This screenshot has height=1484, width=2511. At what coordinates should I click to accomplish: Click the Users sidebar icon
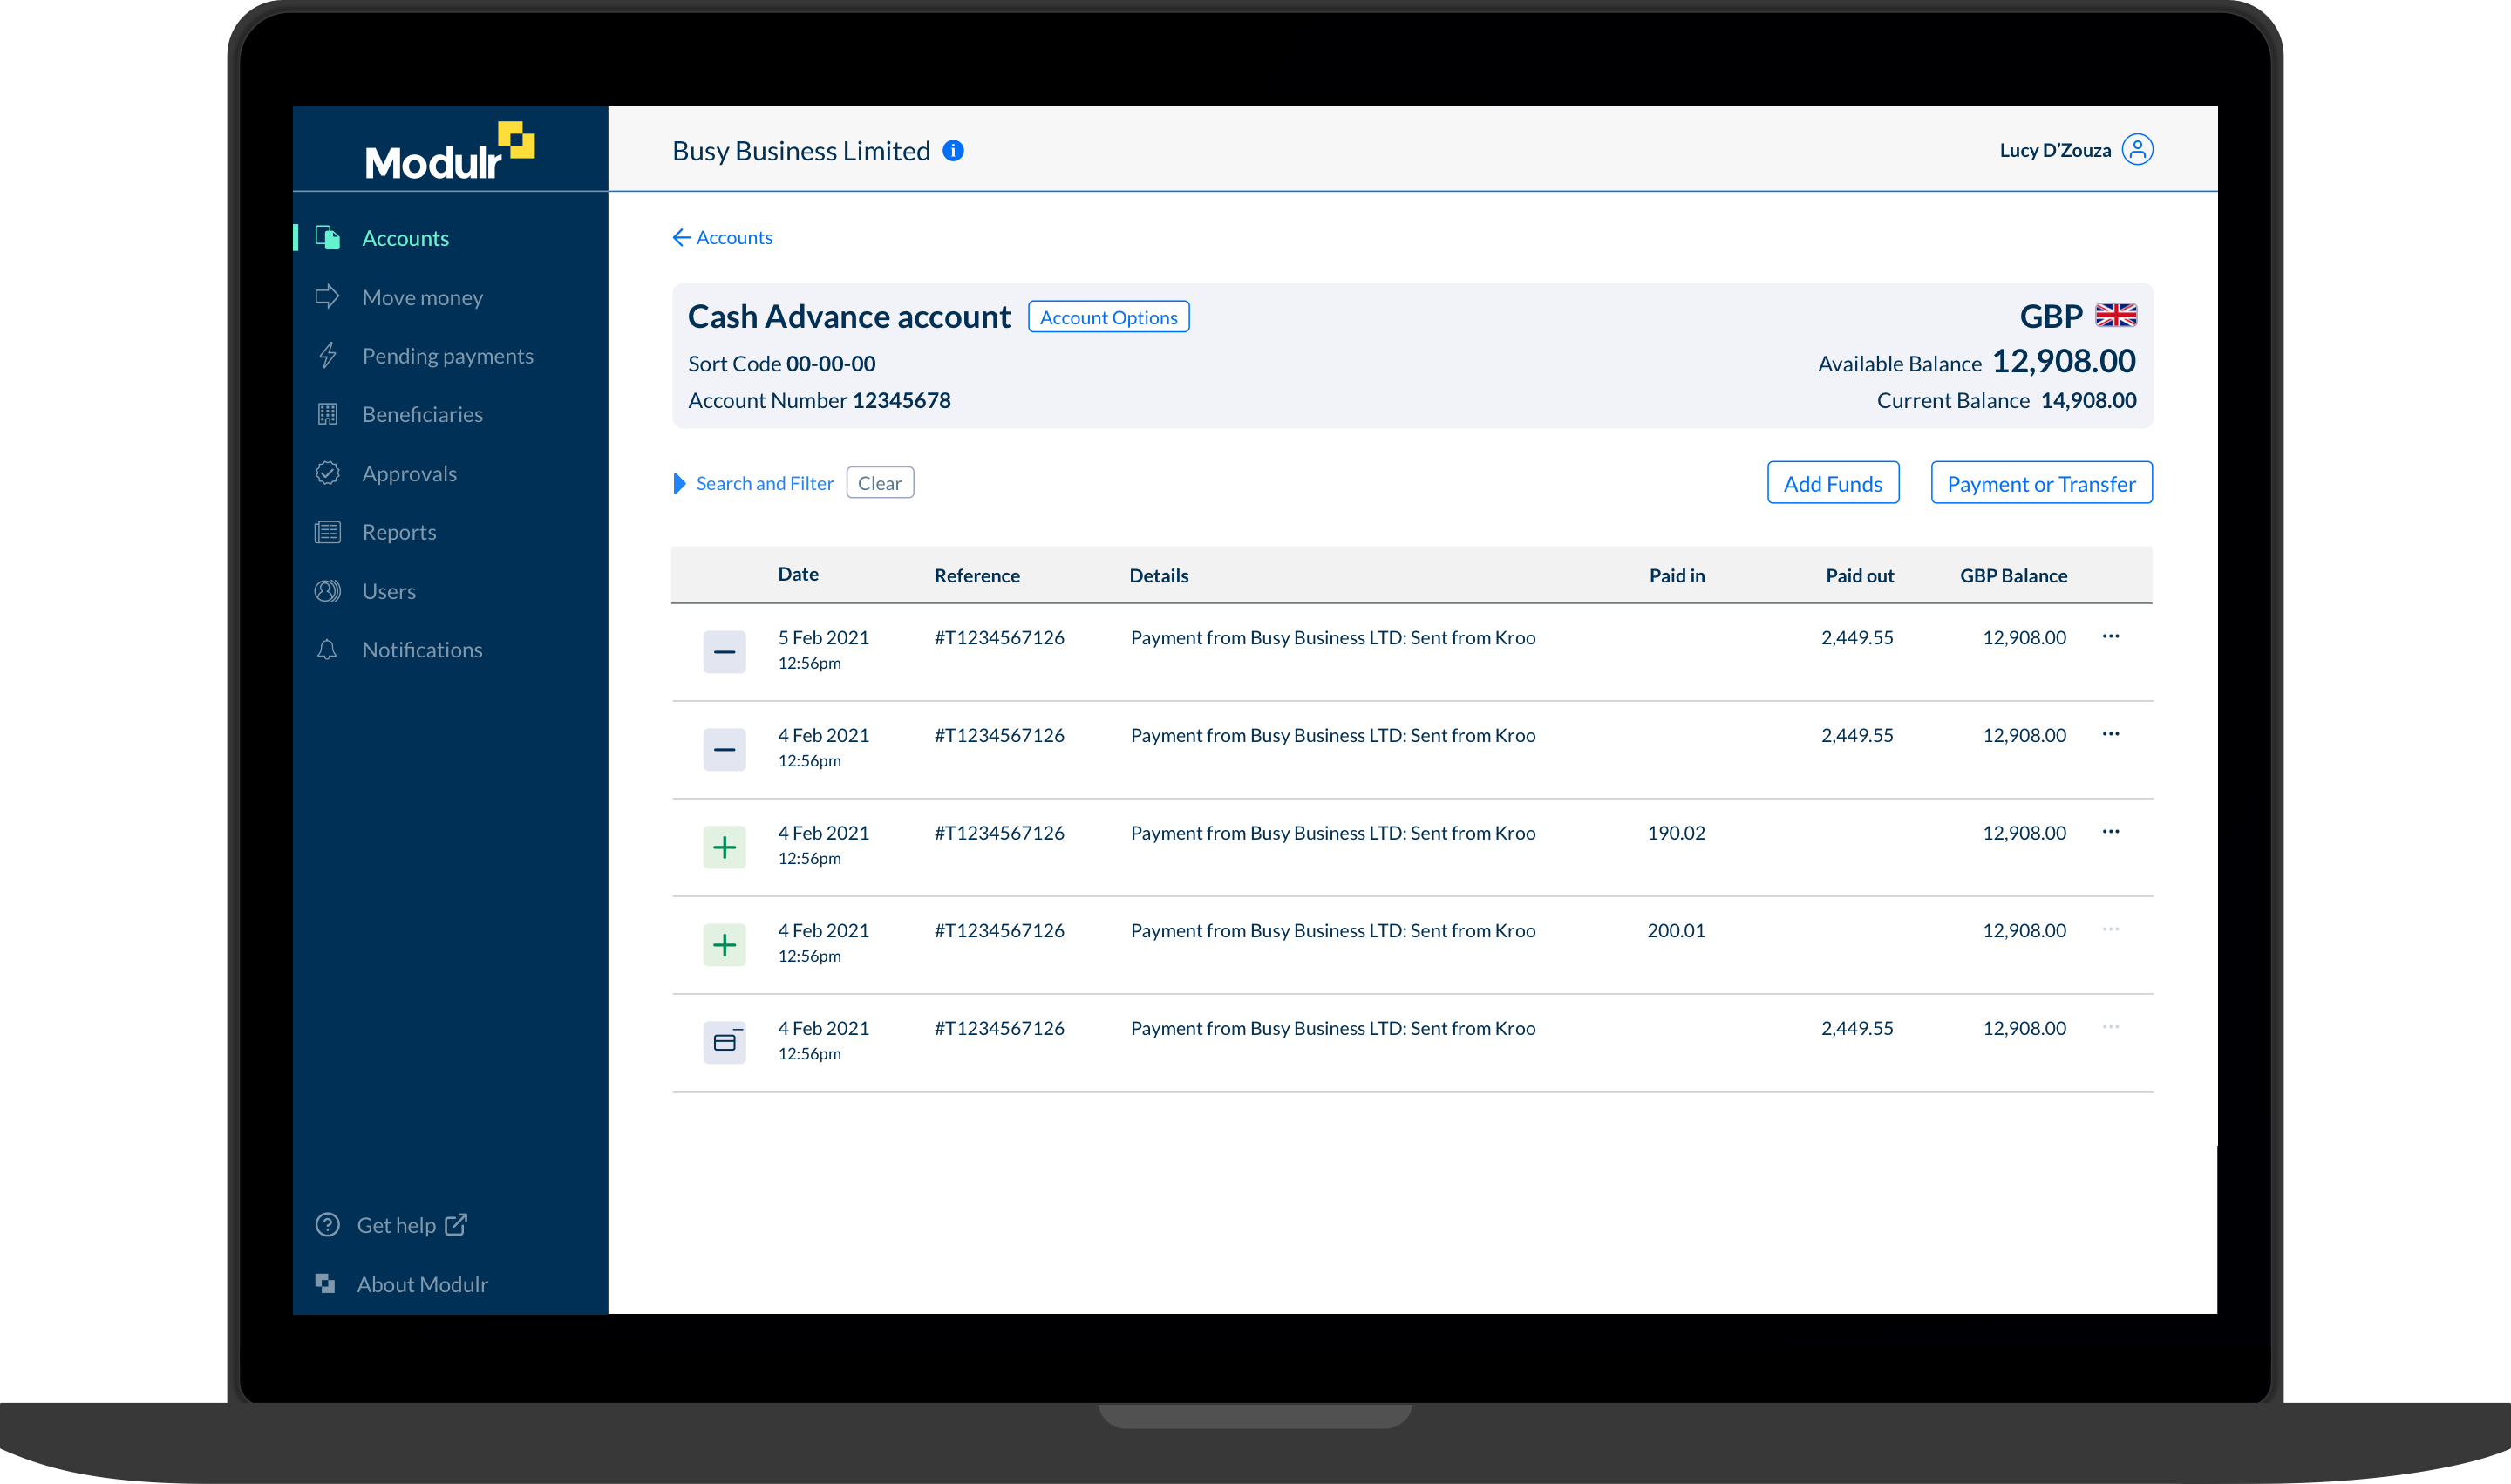[327, 590]
